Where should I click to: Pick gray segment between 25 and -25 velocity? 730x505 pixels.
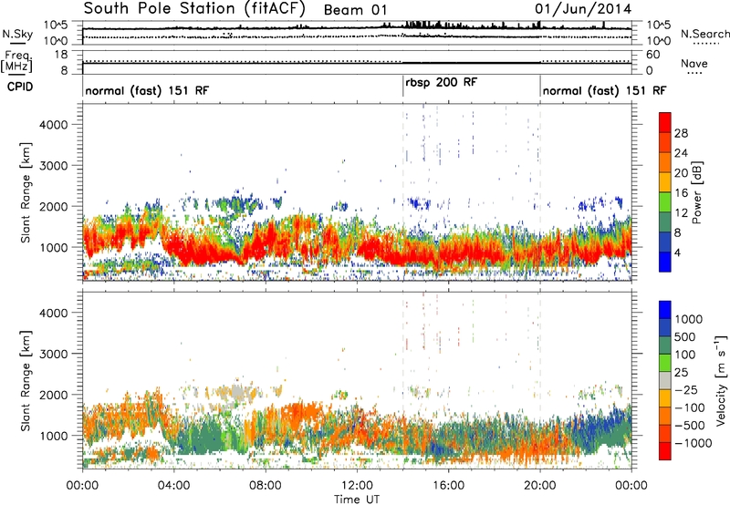[665, 380]
